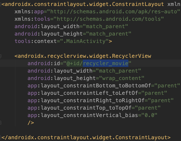Click the 'wrap_content' value
This screenshot has height=141, width=181.
(x=122, y=78)
